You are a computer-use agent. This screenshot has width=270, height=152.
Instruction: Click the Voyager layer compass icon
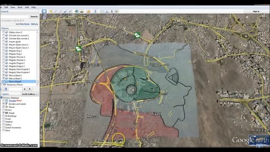tap(7, 100)
